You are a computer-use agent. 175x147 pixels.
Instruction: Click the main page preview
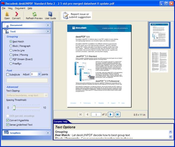tap(99, 66)
